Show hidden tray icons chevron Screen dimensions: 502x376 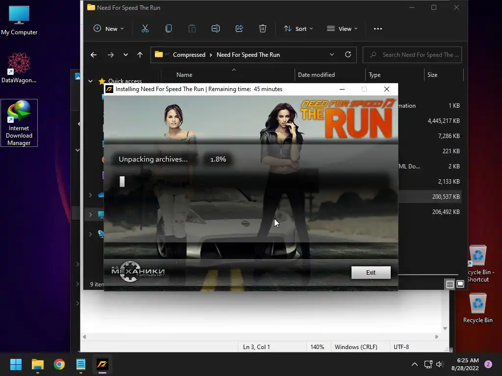click(x=415, y=364)
